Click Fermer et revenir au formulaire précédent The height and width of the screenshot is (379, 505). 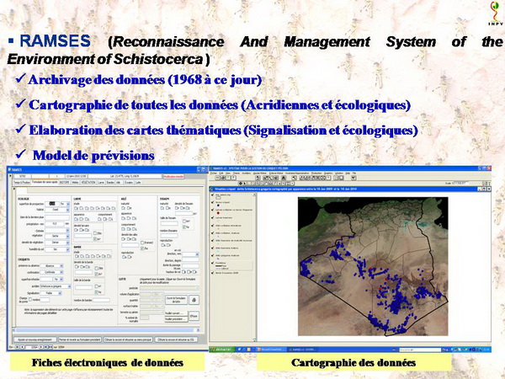point(80,339)
